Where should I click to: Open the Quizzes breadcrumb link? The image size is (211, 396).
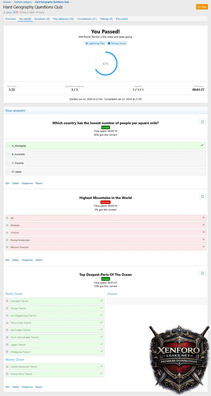[7, 2]
